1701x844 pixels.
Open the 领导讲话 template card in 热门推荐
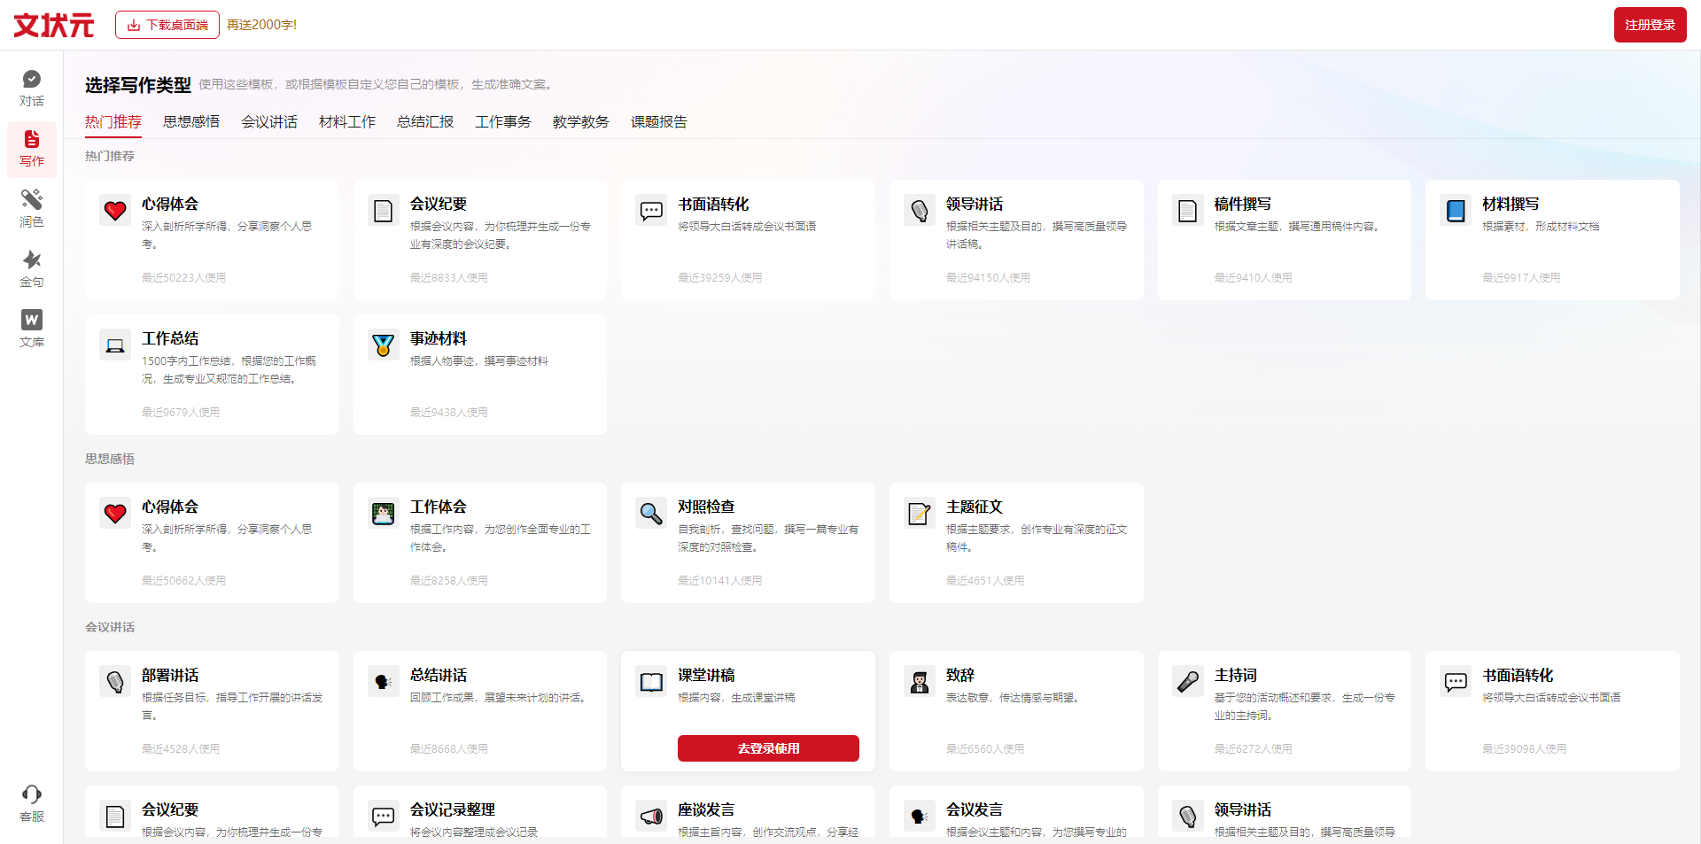pos(1016,240)
